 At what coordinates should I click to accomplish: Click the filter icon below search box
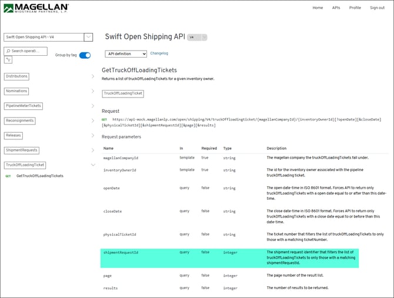[x=8, y=60]
